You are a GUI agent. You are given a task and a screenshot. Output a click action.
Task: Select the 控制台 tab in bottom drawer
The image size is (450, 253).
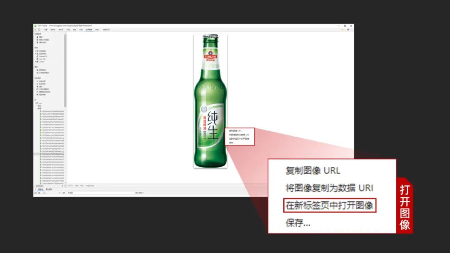tap(40, 189)
